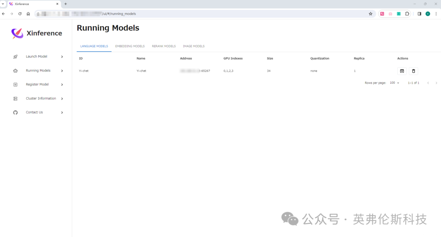Click the Running Models page heading
441x237 pixels.
click(x=108, y=28)
